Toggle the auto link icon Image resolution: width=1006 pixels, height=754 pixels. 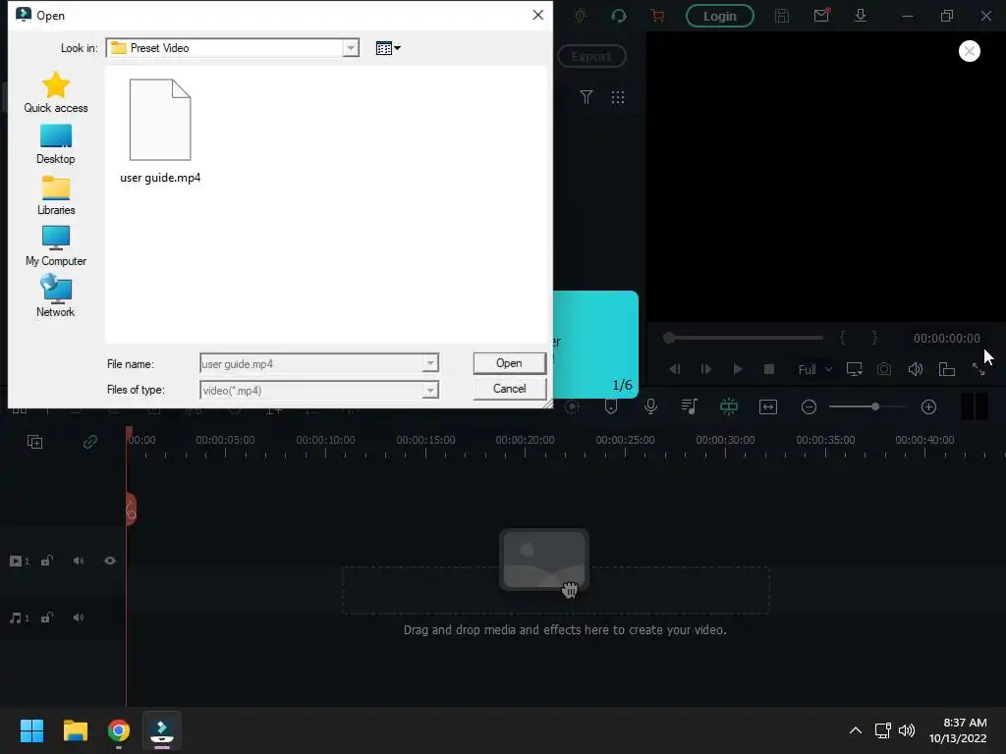tap(89, 442)
